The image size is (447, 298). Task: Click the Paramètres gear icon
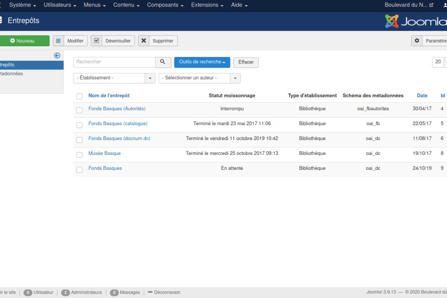(x=417, y=41)
